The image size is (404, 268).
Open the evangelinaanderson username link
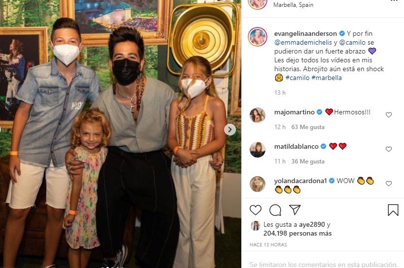tap(305, 33)
